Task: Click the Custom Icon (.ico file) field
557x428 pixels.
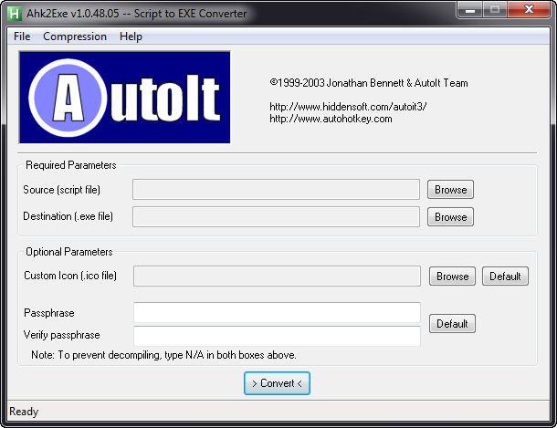Action: 277,277
